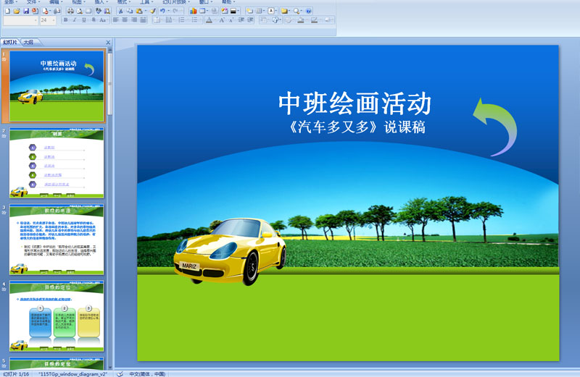Open the font name combo box

(21, 20)
